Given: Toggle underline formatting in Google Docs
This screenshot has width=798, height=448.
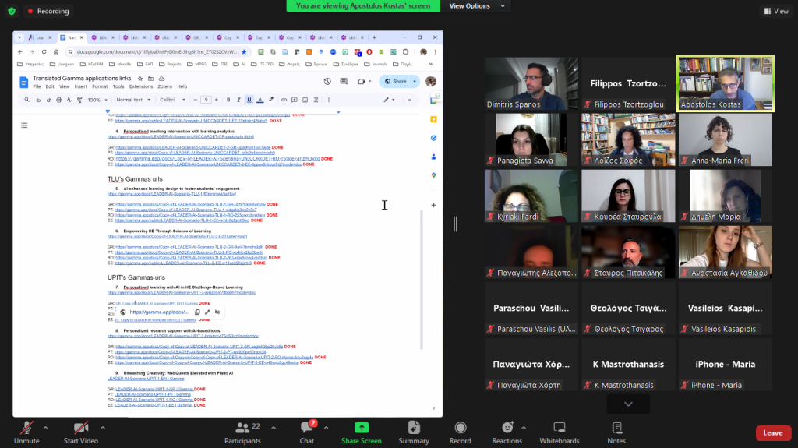Looking at the screenshot, I should (x=249, y=100).
